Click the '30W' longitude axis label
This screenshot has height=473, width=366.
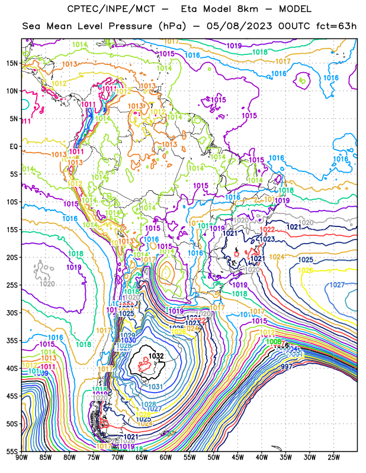tap(310, 458)
